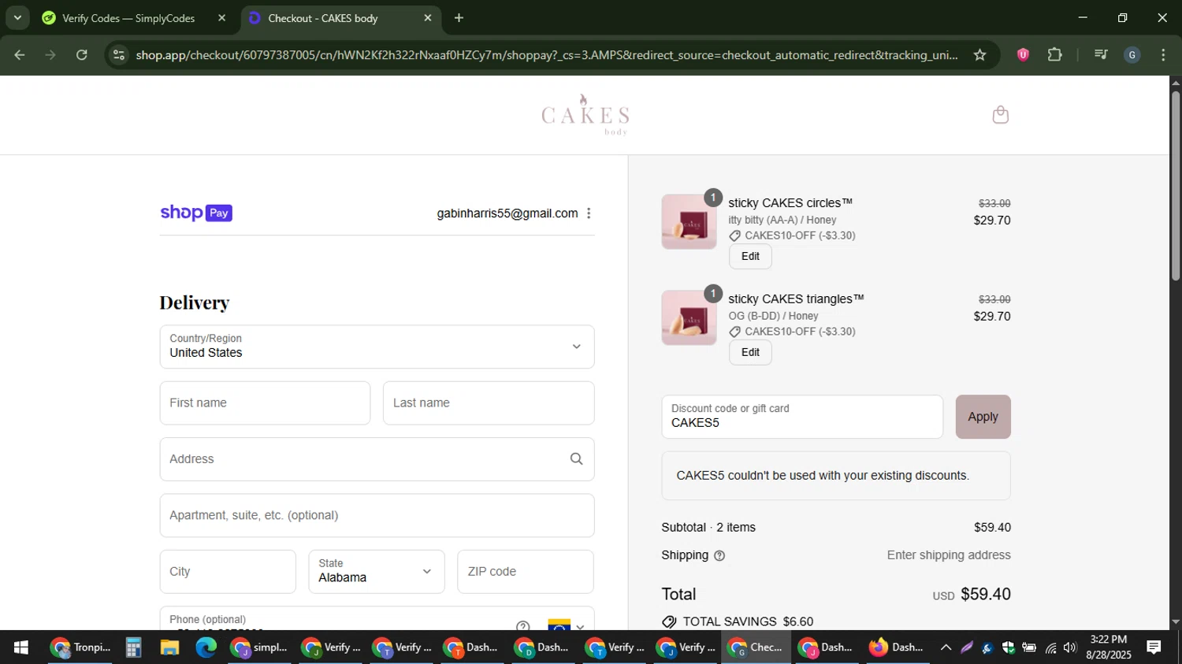Close the Verify Codes SimplyCodes tab
This screenshot has width=1182, height=664.
pyautogui.click(x=221, y=18)
